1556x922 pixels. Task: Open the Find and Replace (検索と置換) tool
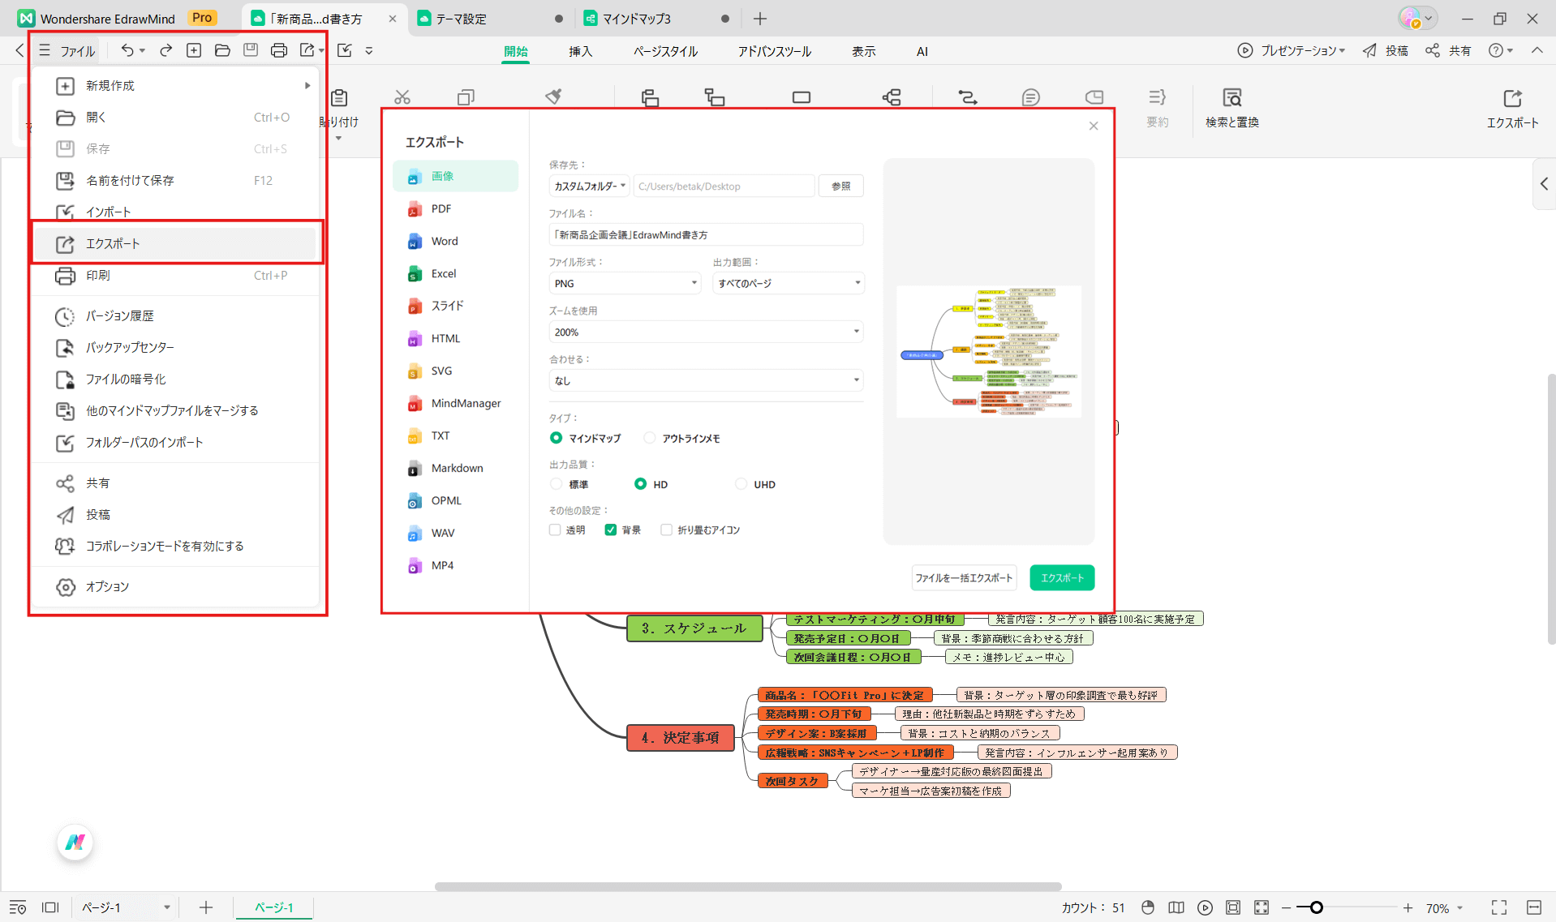tap(1231, 108)
